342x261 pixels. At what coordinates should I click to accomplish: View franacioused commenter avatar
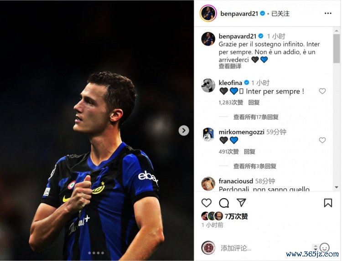pos(208,184)
